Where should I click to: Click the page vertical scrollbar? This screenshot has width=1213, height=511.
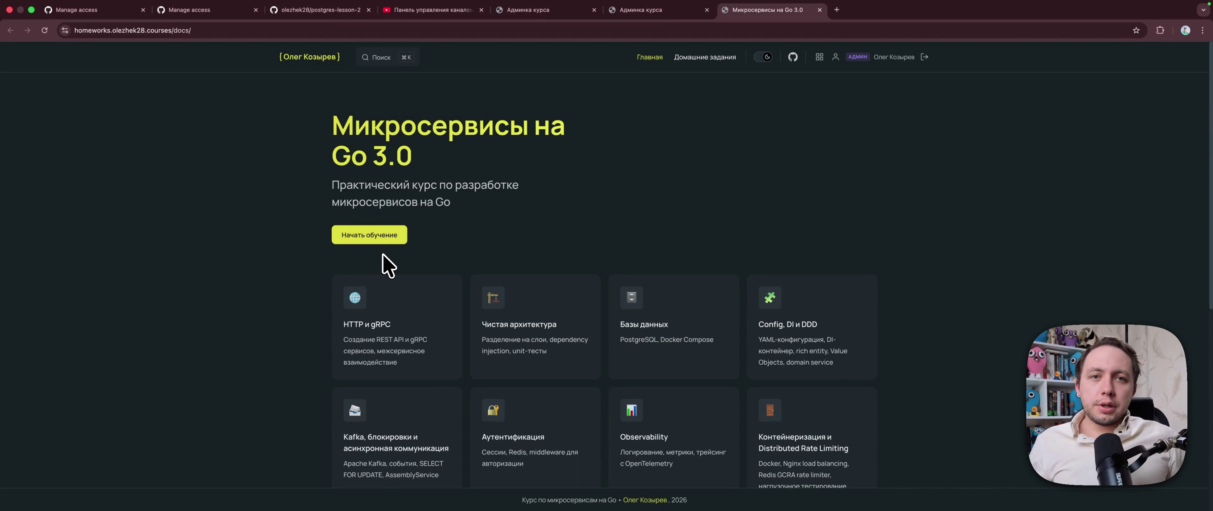(1210, 175)
